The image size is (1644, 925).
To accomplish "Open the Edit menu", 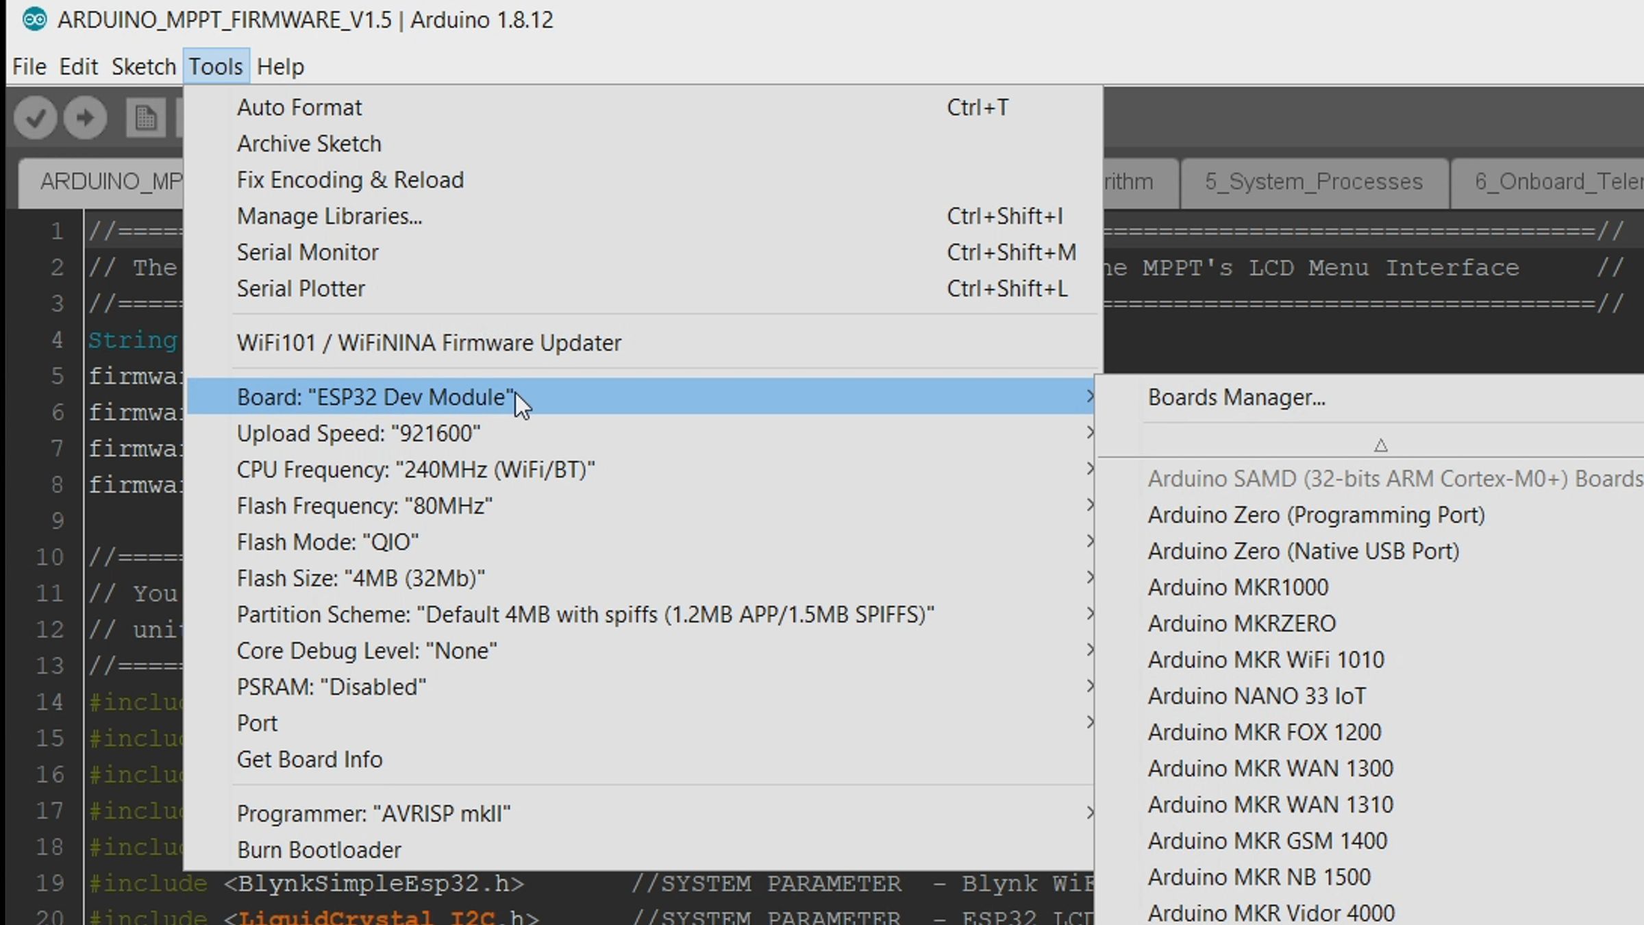I will coord(78,66).
